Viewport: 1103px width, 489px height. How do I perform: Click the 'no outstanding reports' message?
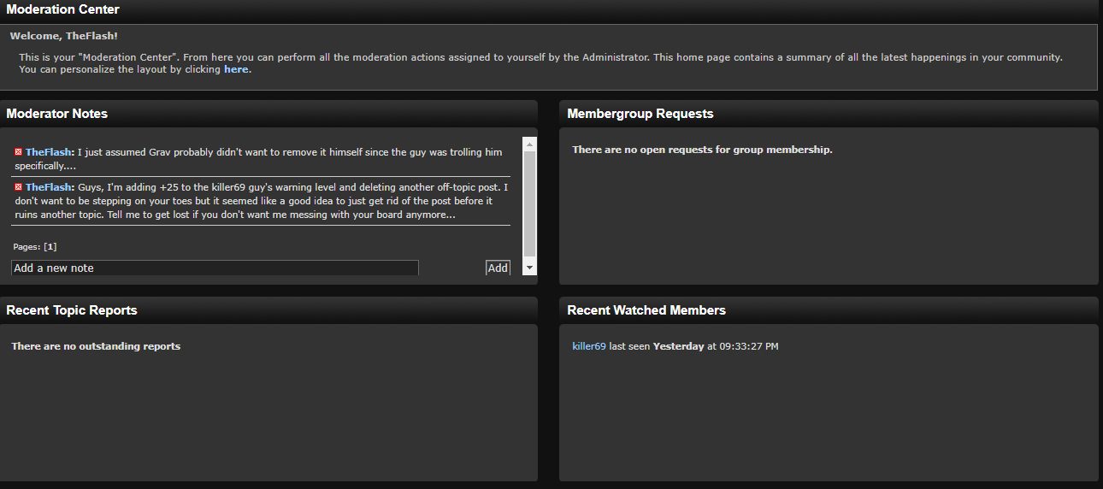96,346
